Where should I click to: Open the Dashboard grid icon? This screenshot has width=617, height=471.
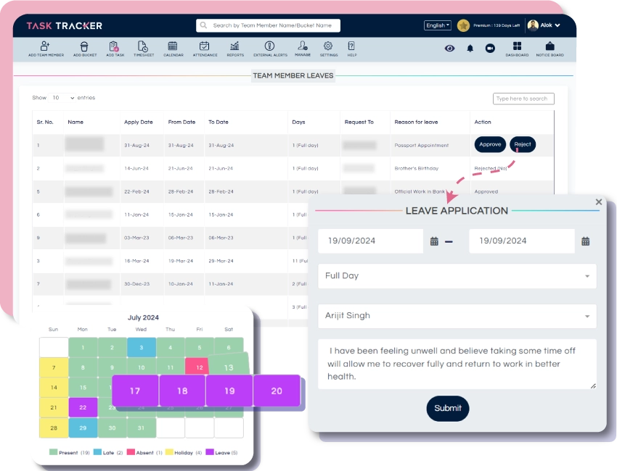click(517, 46)
